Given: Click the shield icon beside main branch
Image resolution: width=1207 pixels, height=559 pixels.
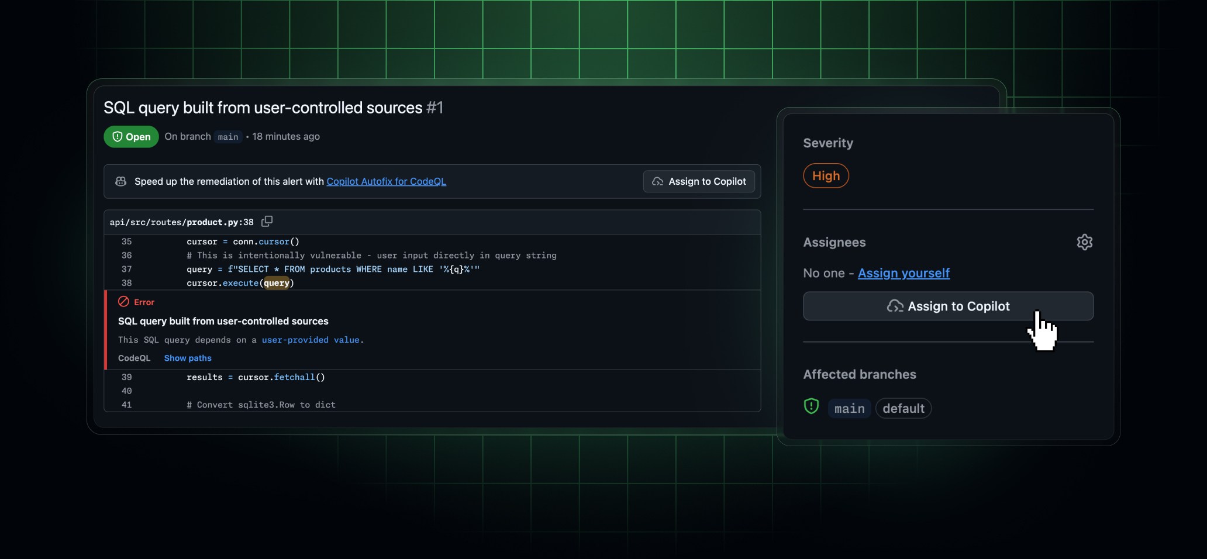Looking at the screenshot, I should pos(811,406).
